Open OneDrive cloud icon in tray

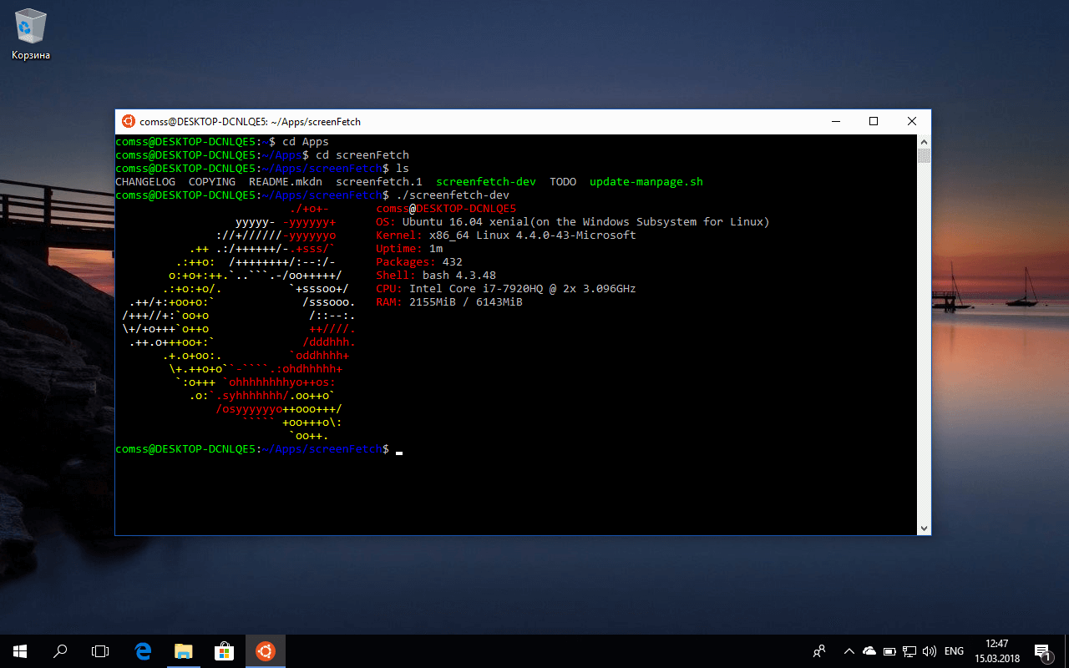pos(869,650)
